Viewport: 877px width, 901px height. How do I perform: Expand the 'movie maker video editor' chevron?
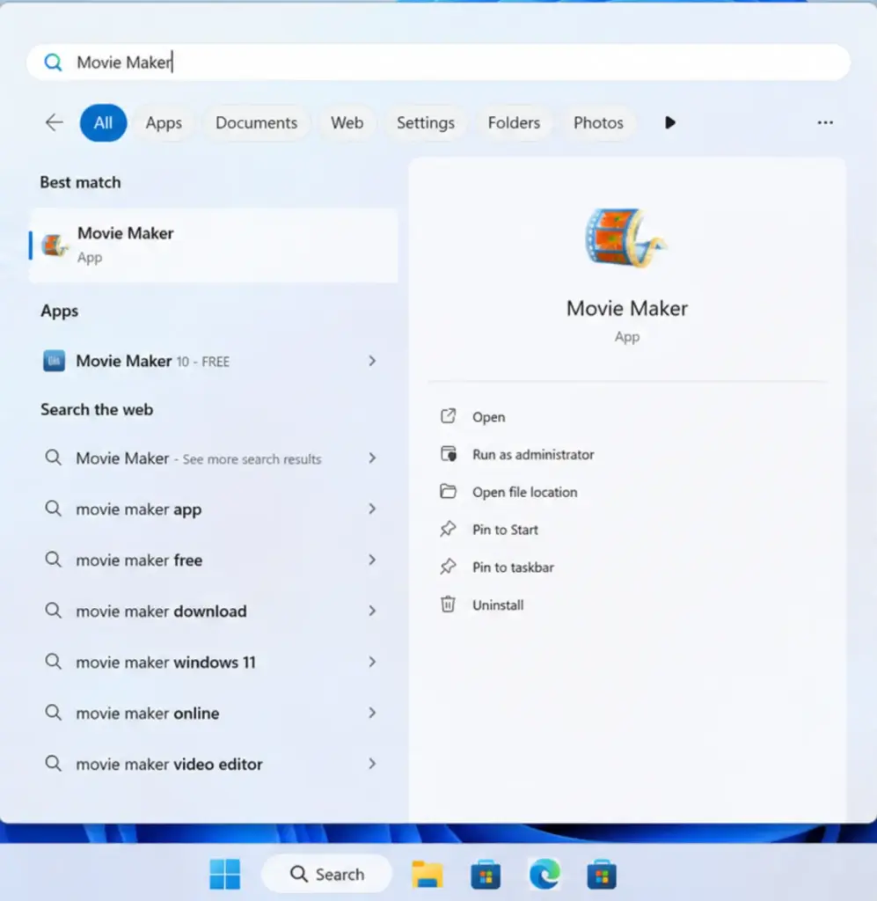point(372,764)
